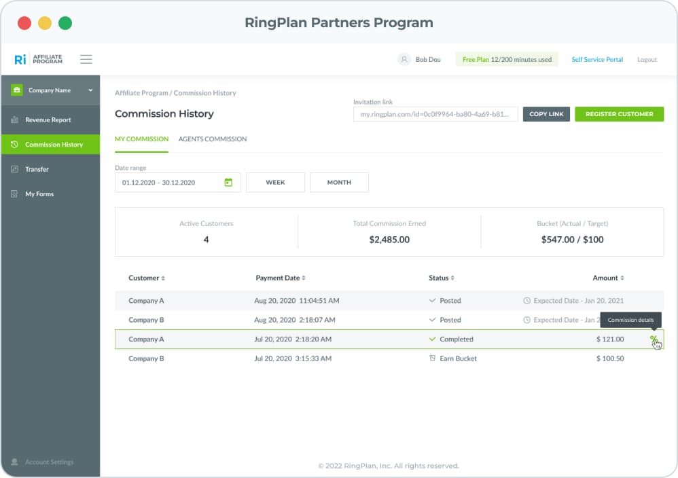678x478 pixels.
Task: Select the Week date filter
Action: coord(275,183)
